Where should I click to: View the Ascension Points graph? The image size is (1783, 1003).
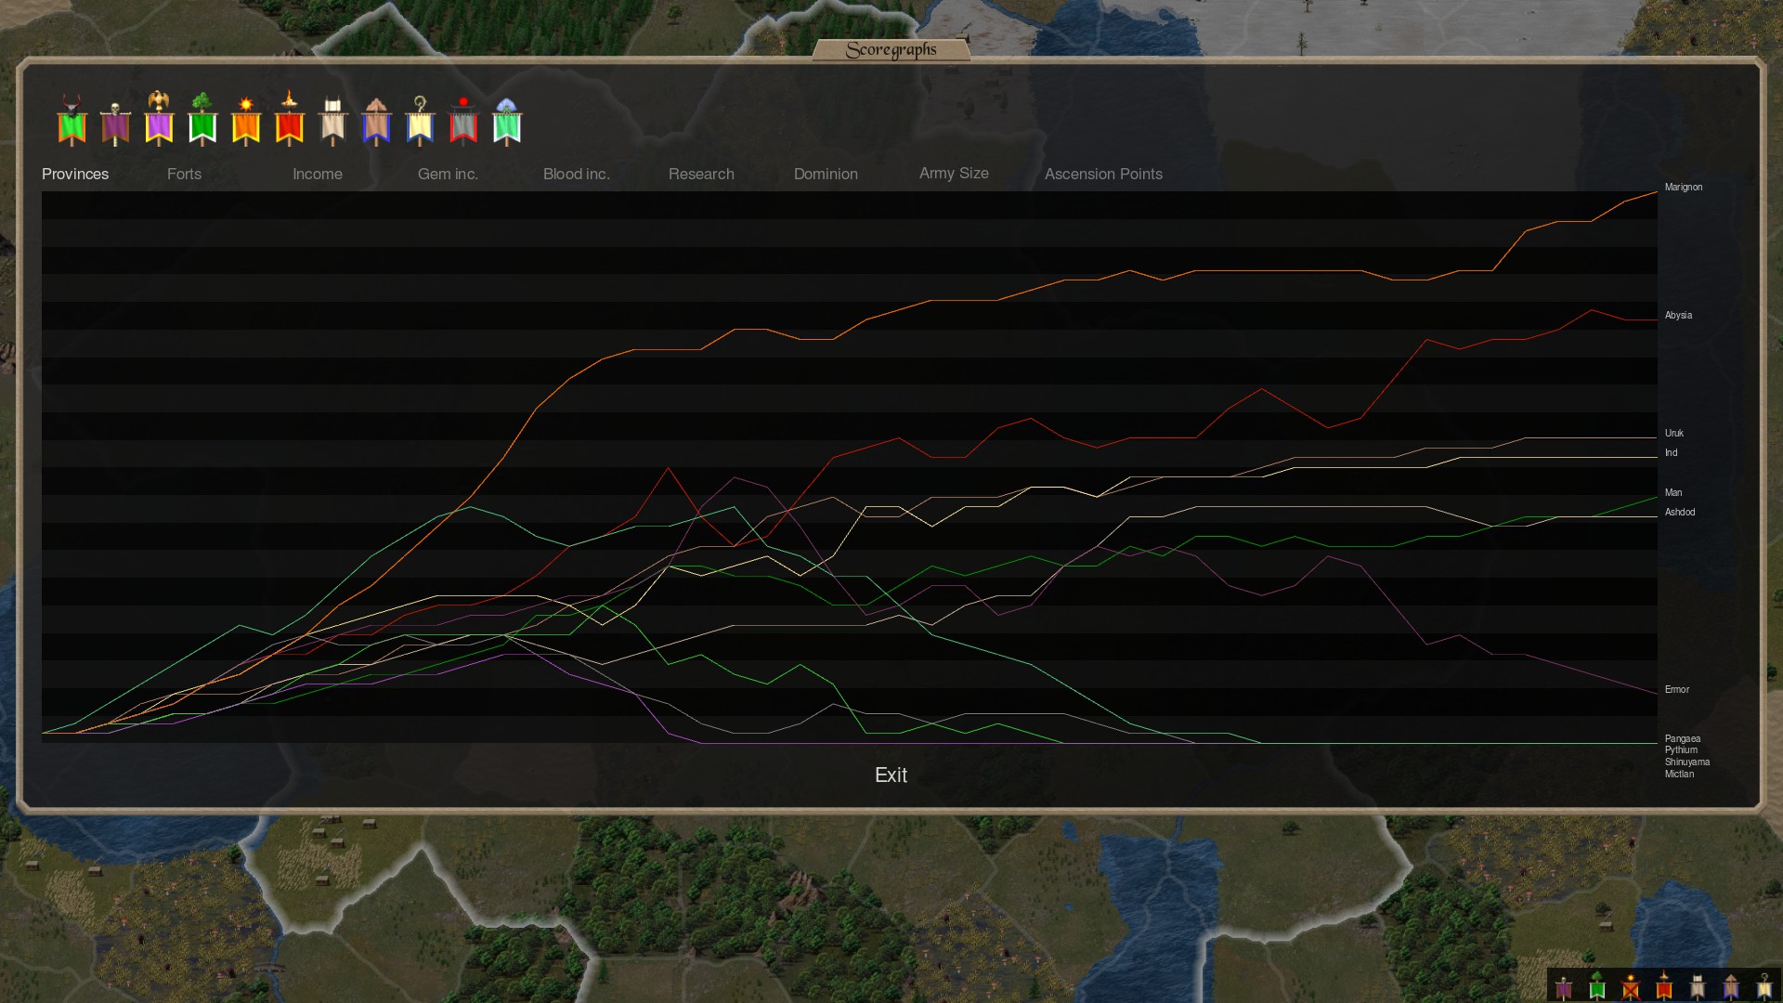tap(1103, 174)
